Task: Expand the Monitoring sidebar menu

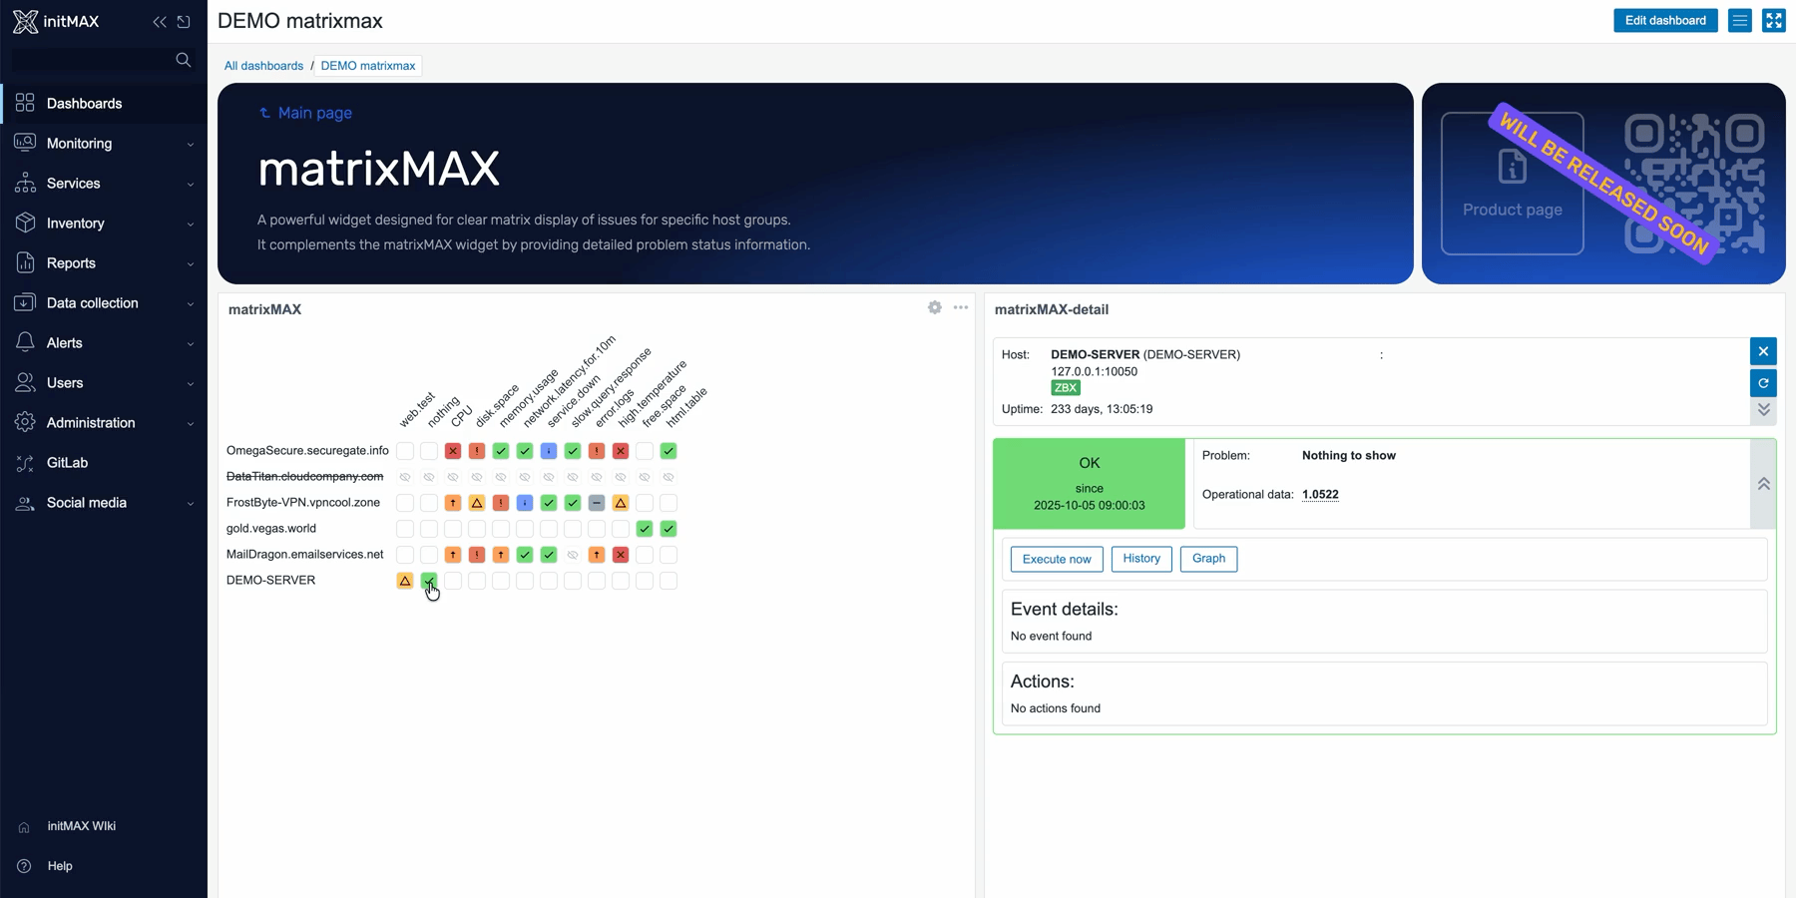Action: click(x=104, y=144)
